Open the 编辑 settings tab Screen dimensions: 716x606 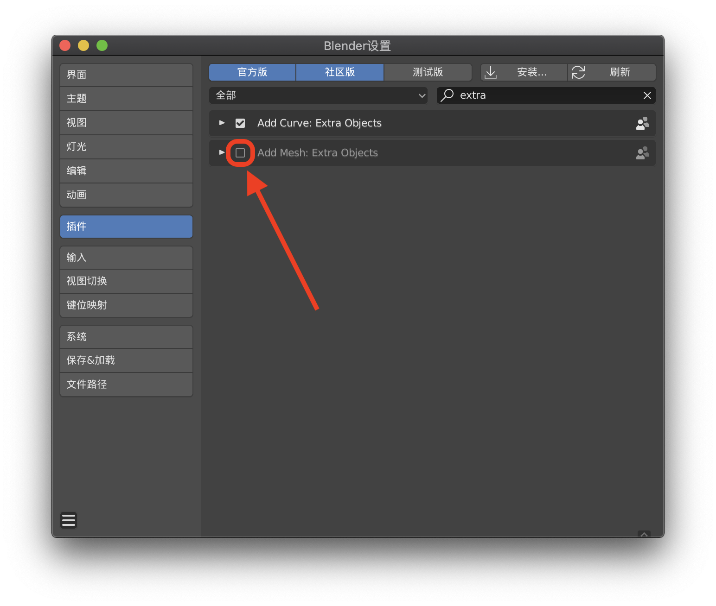click(126, 171)
